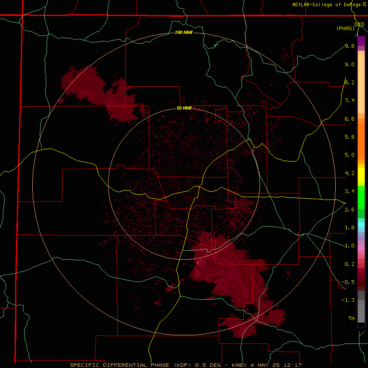Click the 0.5 DEG elevation angle text
368x368 pixels.
point(208,365)
